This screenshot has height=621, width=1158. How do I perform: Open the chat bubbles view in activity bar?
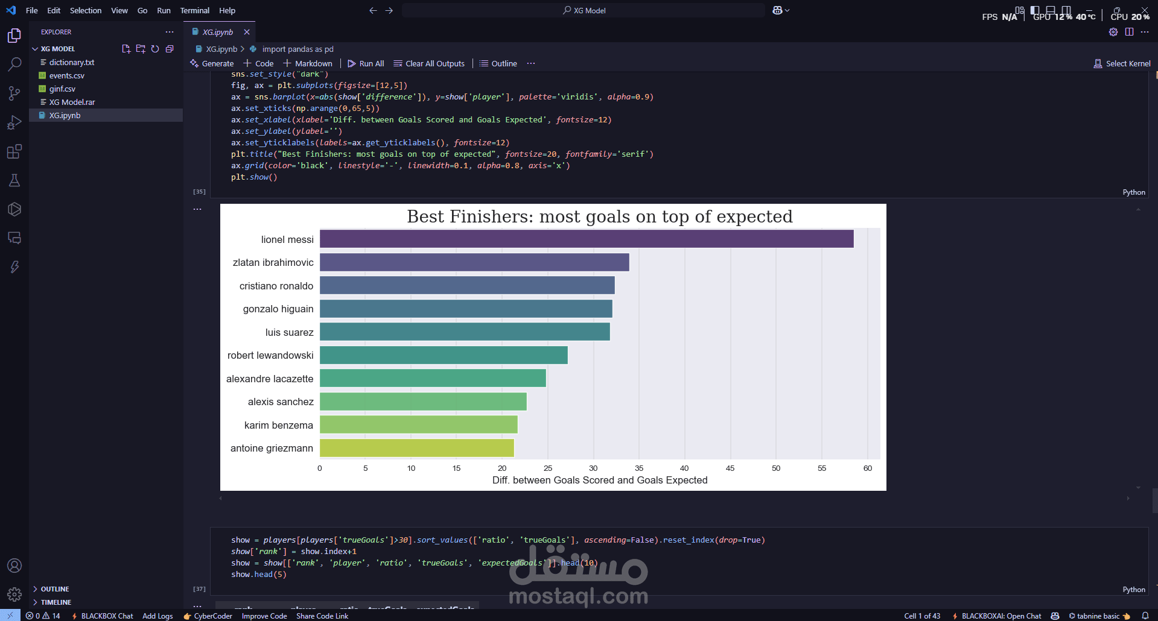click(14, 238)
